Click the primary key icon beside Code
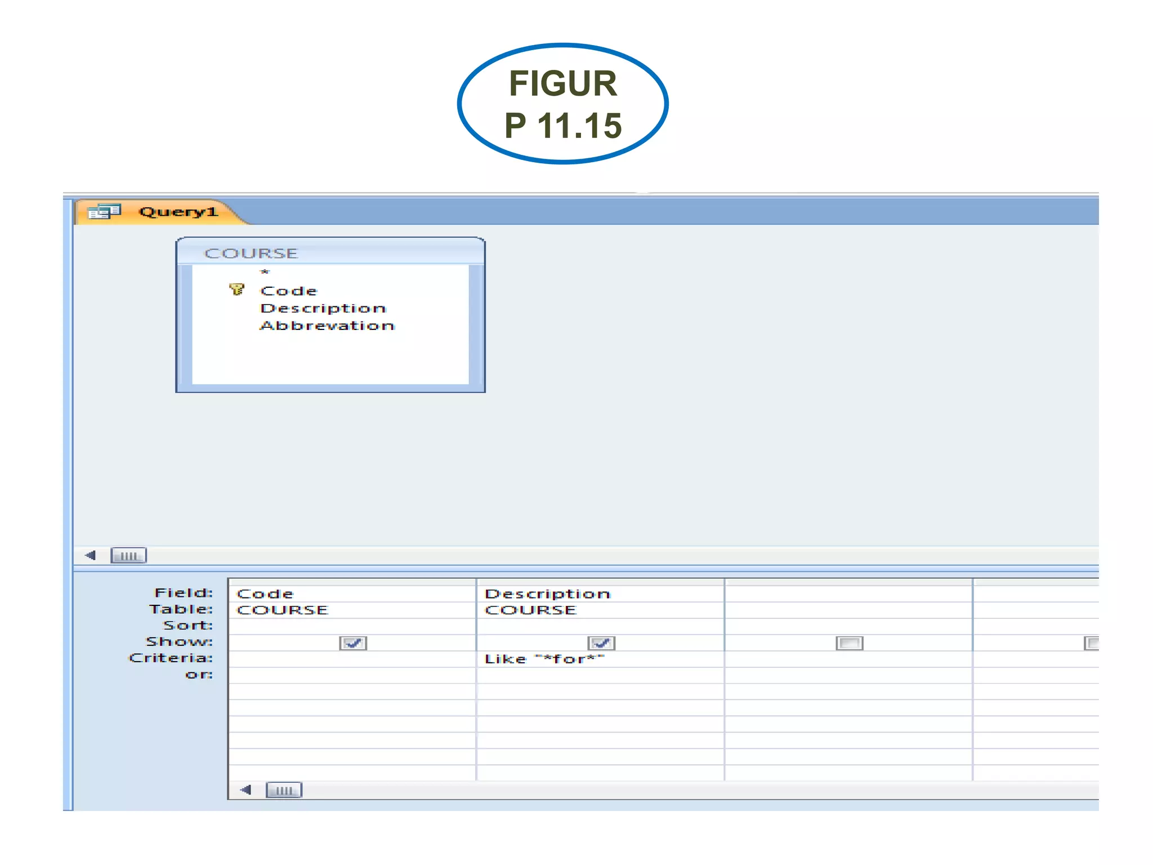 pos(236,290)
